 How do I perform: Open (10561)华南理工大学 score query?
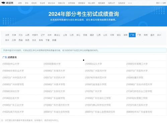tap(137, 64)
